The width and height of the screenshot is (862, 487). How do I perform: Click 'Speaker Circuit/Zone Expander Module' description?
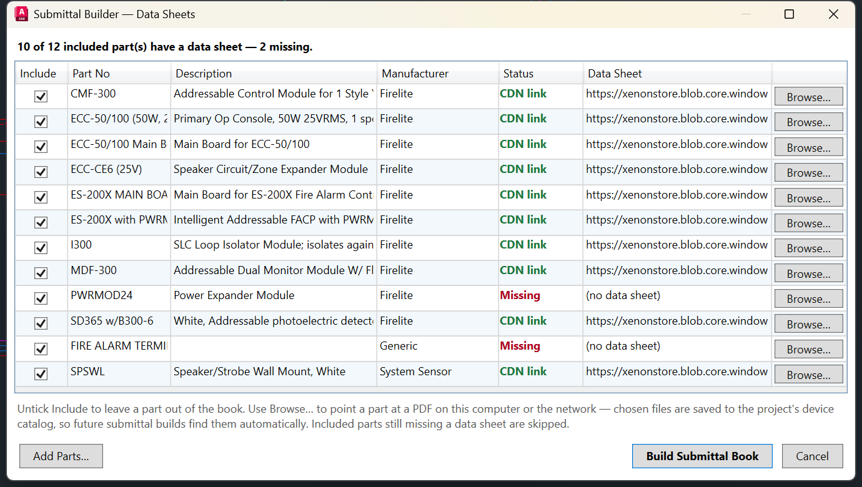coord(270,169)
